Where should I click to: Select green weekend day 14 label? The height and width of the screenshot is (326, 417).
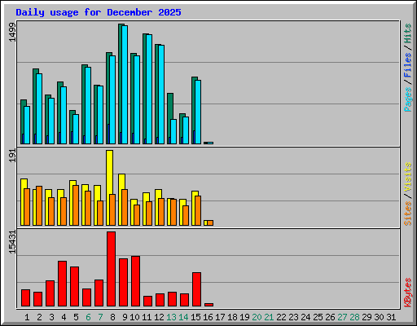point(183,317)
